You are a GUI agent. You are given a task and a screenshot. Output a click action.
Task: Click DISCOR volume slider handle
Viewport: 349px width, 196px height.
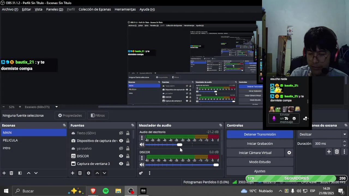click(x=216, y=165)
